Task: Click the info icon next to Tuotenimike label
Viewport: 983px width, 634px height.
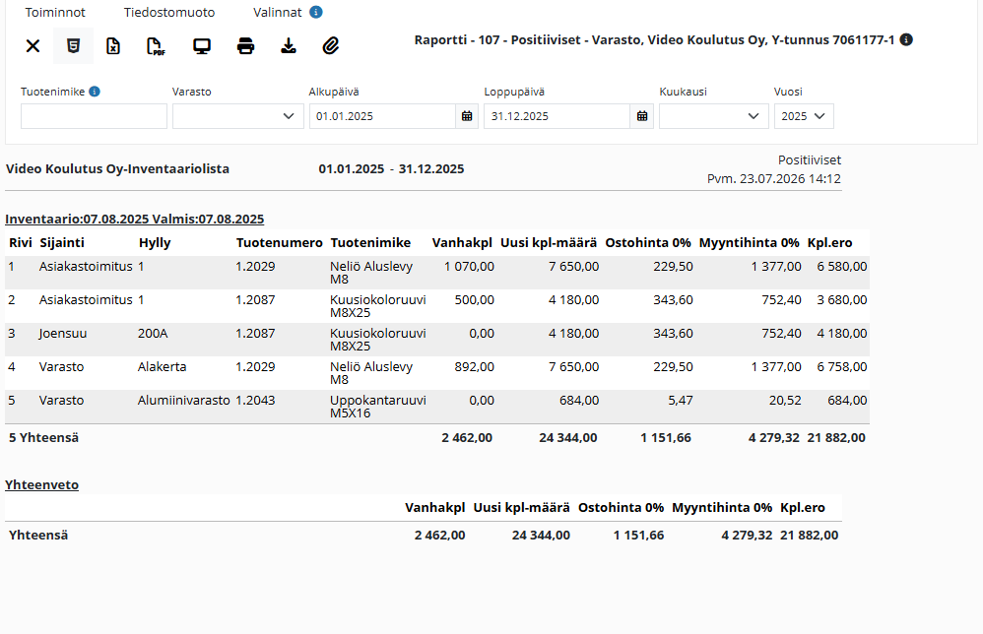Action: (x=95, y=92)
